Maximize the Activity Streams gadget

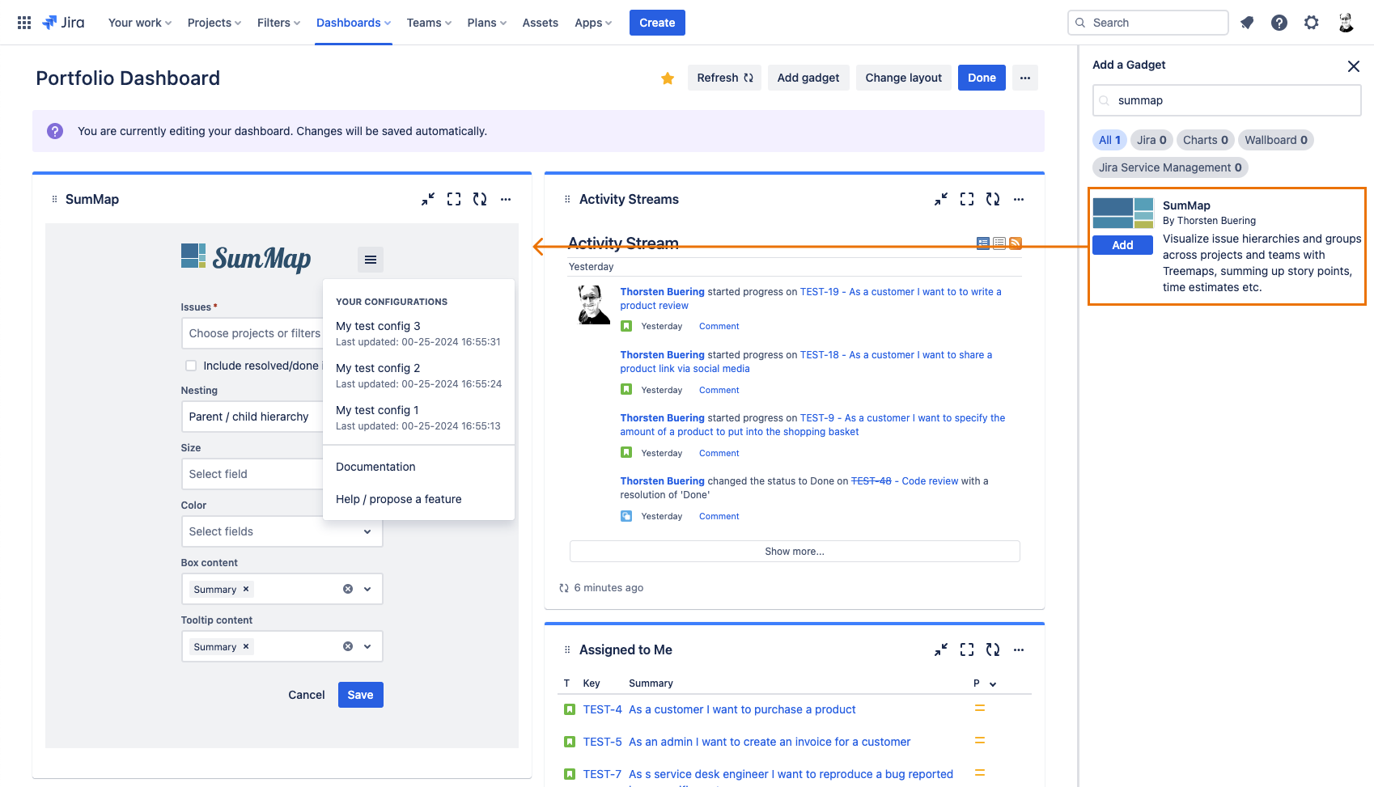click(967, 199)
